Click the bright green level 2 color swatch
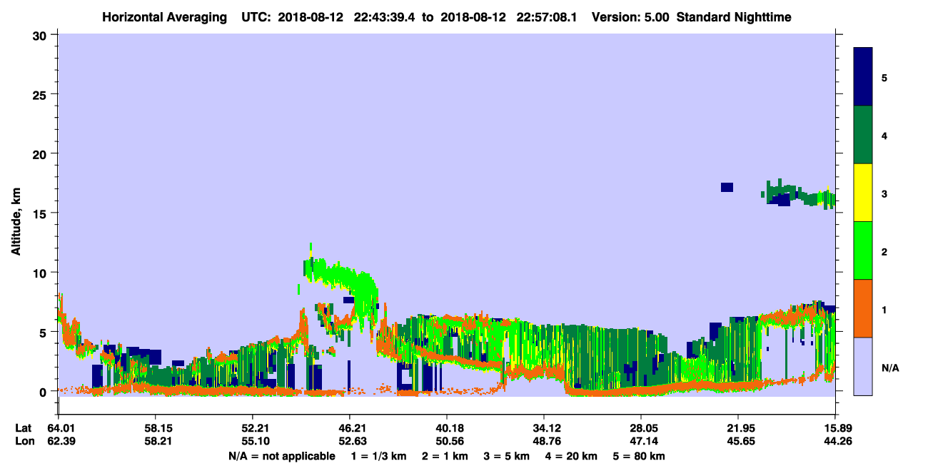This screenshot has height=476, width=928. click(863, 250)
